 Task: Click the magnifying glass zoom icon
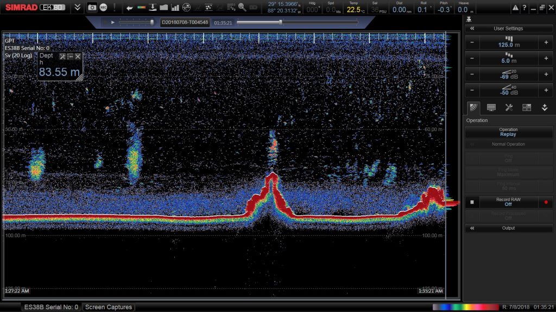[x=242, y=8]
